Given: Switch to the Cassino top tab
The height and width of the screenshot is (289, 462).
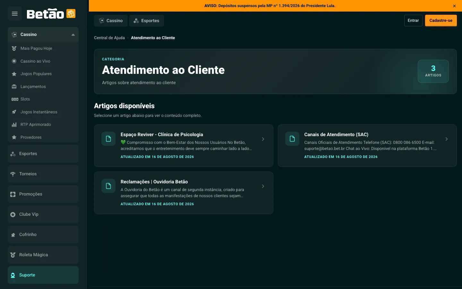Looking at the screenshot, I should pyautogui.click(x=111, y=21).
